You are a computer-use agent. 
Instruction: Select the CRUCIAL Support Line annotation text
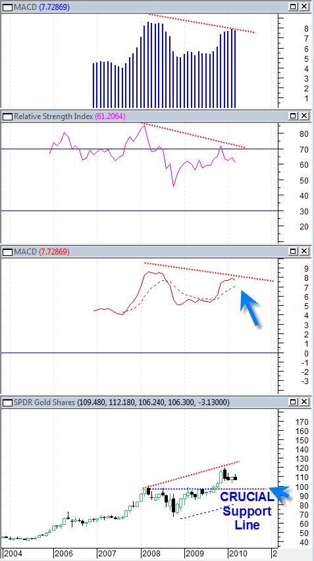point(246,511)
